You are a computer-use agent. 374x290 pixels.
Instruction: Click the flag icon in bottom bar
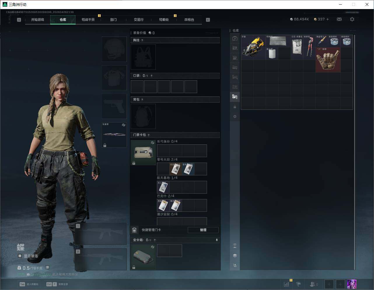point(298,284)
